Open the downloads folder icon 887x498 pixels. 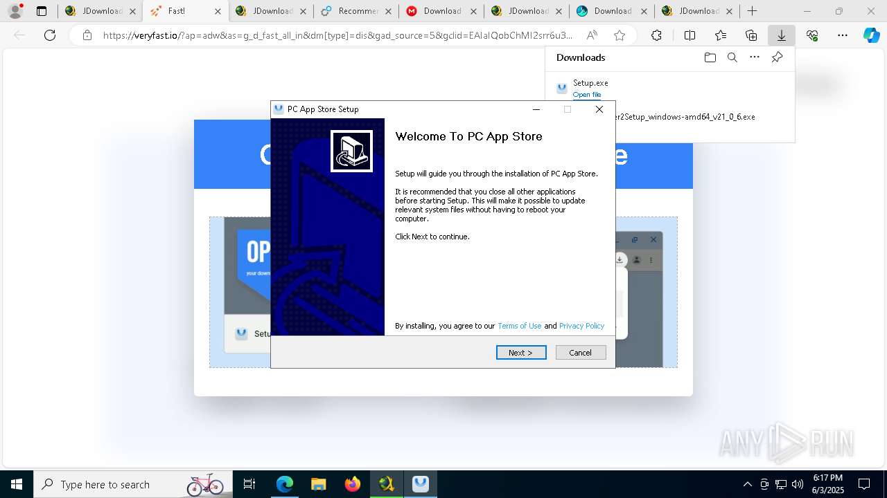[x=710, y=57]
